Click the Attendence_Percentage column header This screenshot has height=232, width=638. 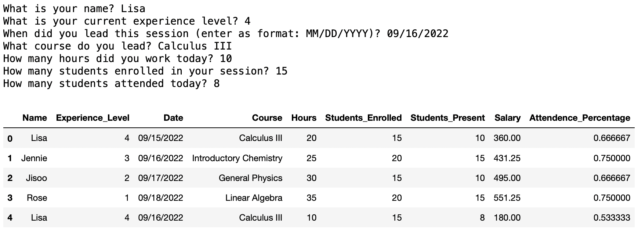coord(580,118)
